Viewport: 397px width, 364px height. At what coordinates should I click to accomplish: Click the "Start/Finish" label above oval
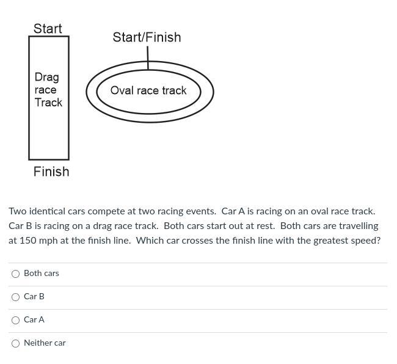147,37
